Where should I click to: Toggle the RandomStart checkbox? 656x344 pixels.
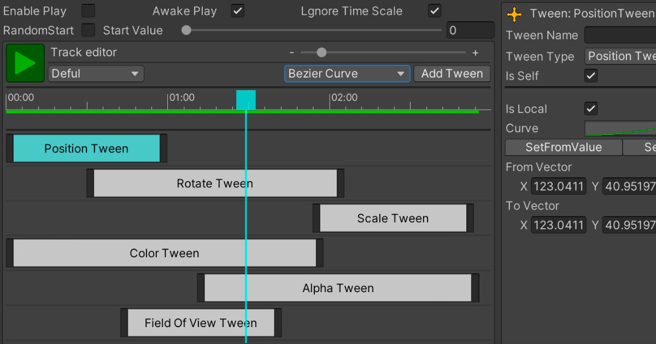point(88,31)
